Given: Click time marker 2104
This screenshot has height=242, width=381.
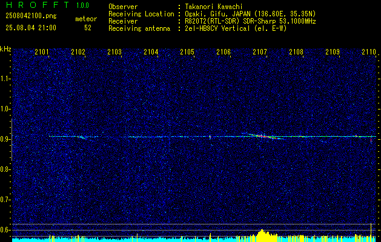Looking at the screenshot, I should click(151, 52).
